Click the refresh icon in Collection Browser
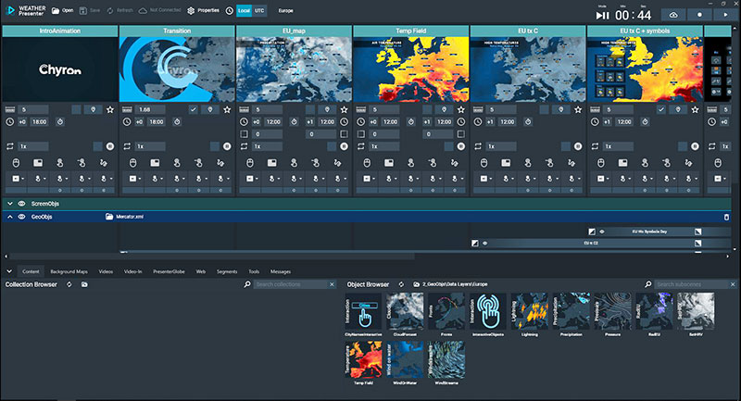 (71, 284)
